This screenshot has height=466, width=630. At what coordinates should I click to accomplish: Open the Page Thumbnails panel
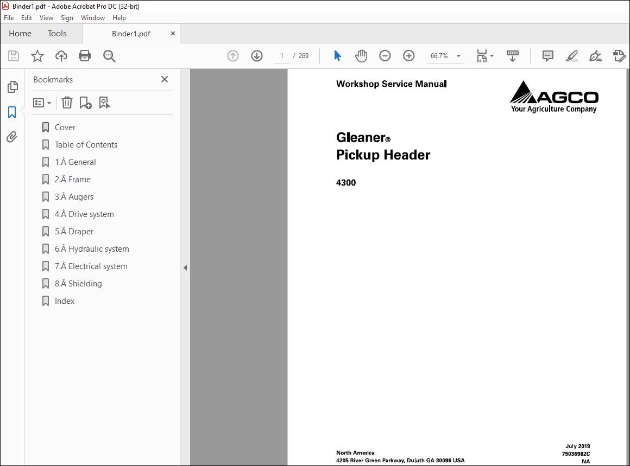[12, 87]
